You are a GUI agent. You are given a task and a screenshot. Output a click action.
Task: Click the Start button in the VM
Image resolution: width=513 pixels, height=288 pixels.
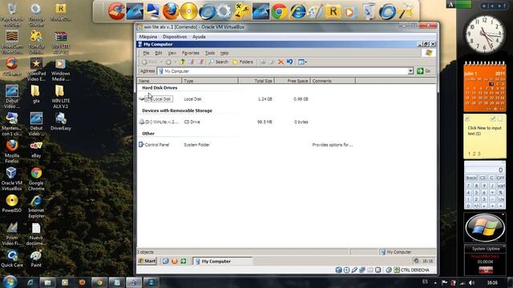pos(147,261)
